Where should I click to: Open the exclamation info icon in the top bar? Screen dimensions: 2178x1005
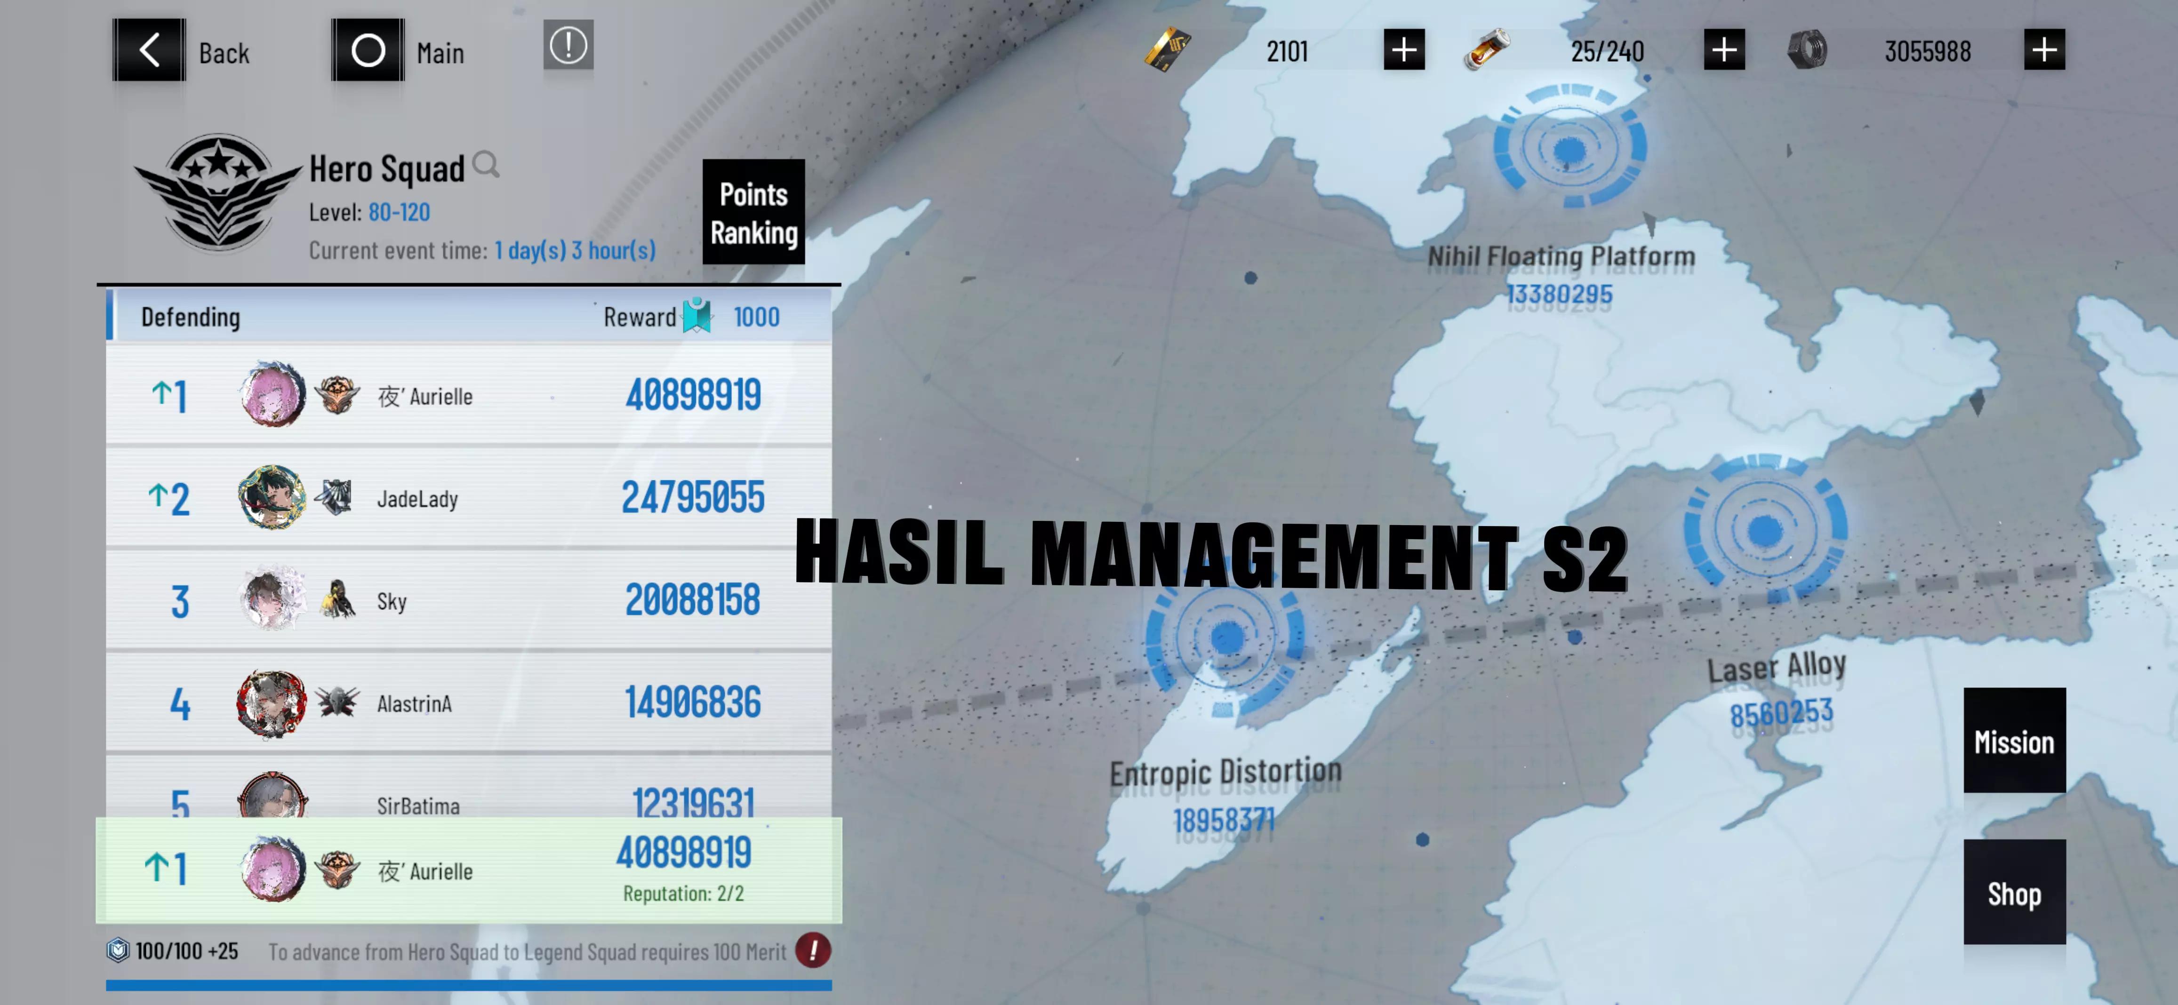[568, 45]
